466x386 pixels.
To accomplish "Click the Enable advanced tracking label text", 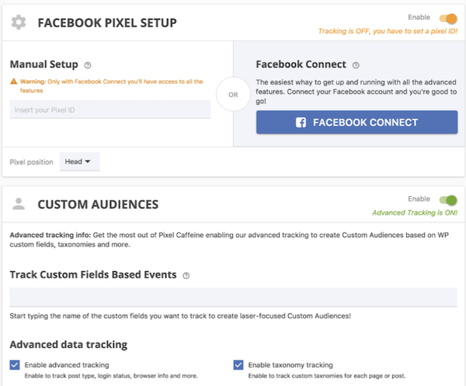I will pyautogui.click(x=68, y=364).
